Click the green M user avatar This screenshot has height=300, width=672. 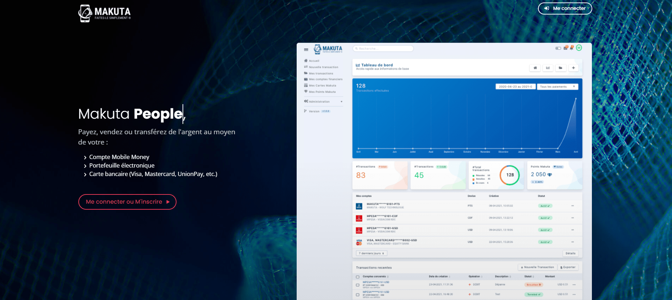click(579, 48)
